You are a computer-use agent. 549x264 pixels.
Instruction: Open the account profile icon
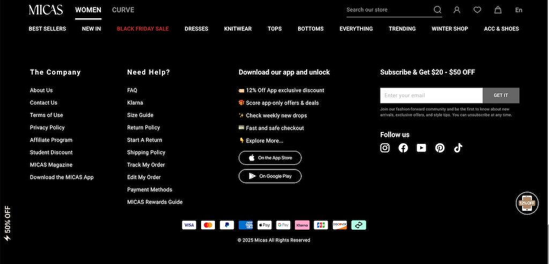(x=457, y=10)
